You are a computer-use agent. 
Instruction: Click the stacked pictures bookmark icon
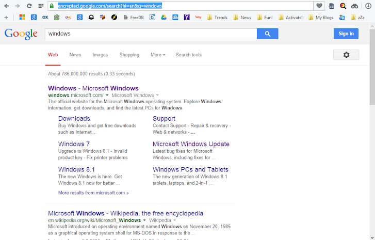[103, 17]
